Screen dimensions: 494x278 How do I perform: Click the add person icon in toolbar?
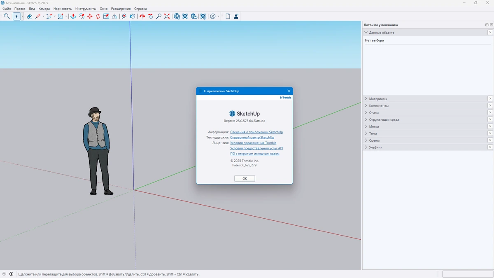236,16
